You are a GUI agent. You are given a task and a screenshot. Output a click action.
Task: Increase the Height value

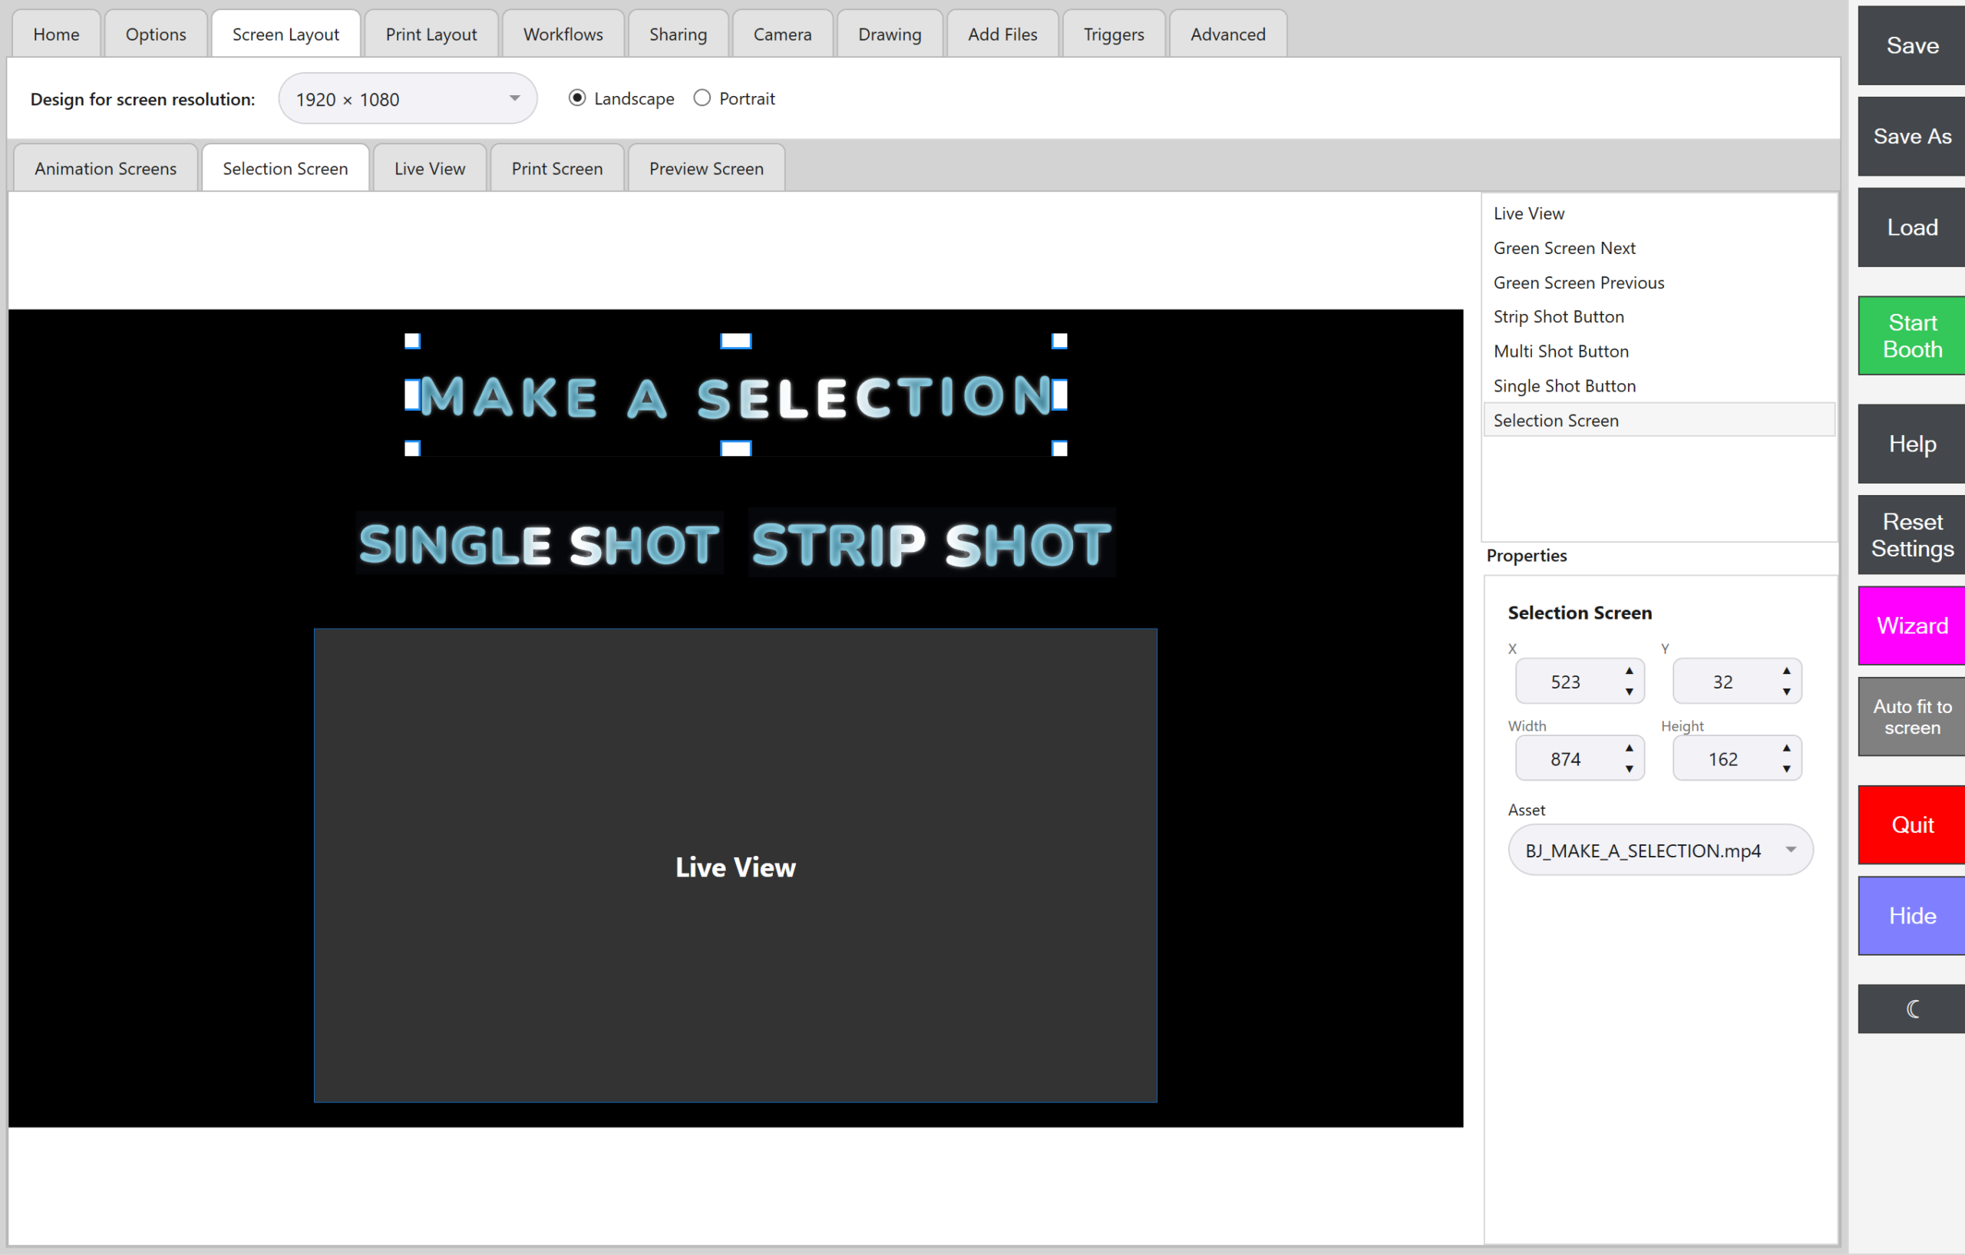(x=1786, y=748)
